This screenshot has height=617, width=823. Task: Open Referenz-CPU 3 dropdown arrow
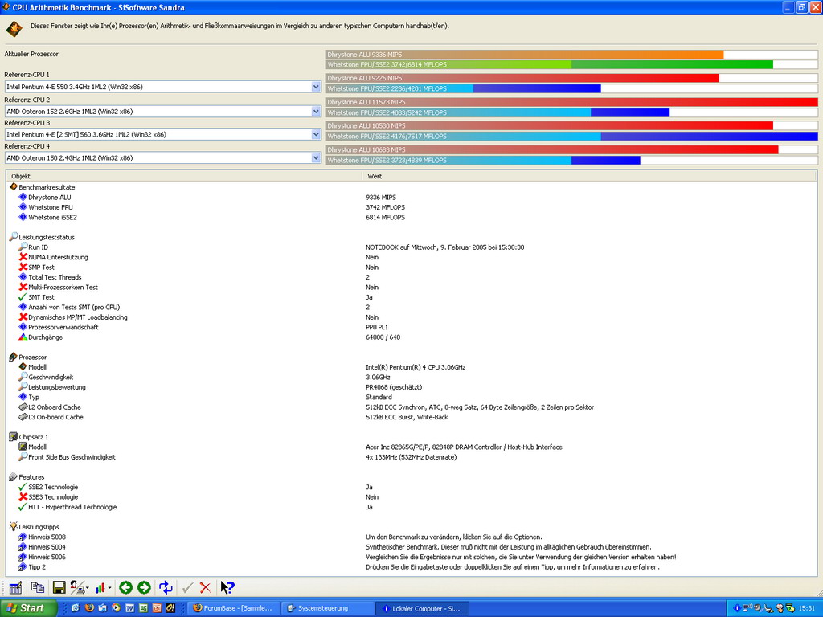point(316,134)
